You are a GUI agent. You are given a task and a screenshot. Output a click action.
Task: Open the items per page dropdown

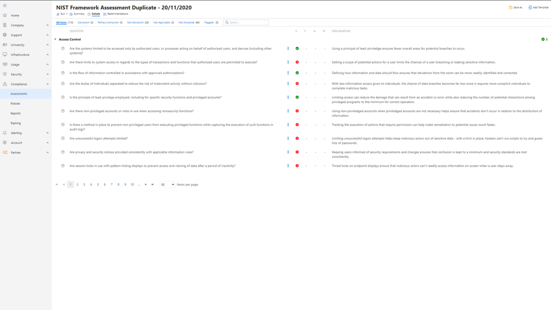pyautogui.click(x=167, y=185)
